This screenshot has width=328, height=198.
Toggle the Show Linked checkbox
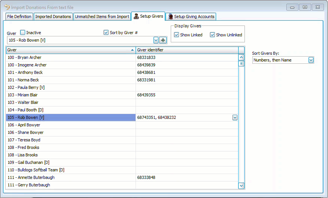177,35
